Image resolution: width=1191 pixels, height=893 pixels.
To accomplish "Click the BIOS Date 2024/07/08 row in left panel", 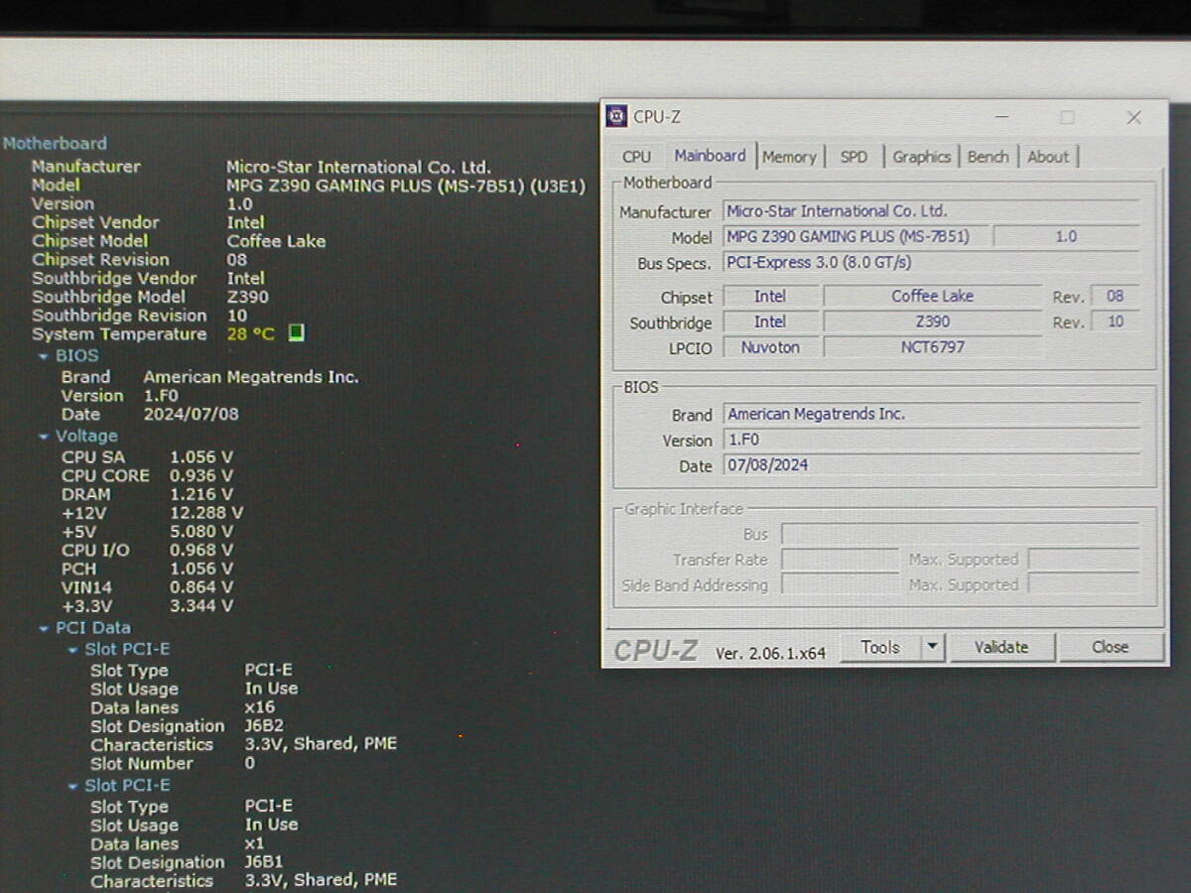I will tap(150, 414).
